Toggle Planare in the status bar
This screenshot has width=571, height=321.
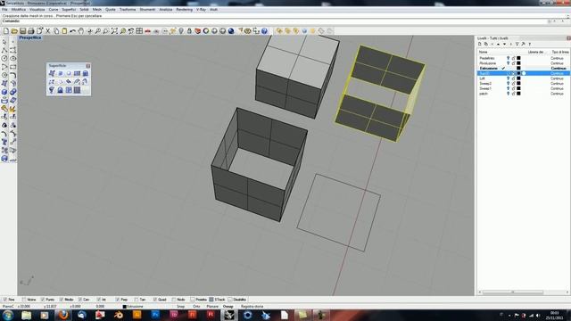click(x=212, y=307)
